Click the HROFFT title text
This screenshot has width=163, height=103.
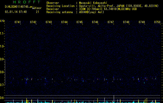coord(27,2)
